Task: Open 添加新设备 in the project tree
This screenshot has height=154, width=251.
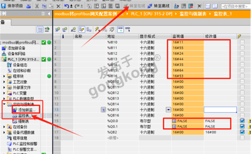Action: 16,48
